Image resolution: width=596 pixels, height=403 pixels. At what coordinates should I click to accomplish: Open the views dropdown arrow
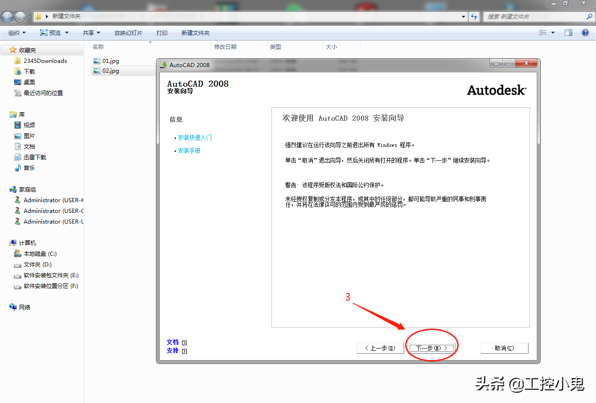(552, 33)
